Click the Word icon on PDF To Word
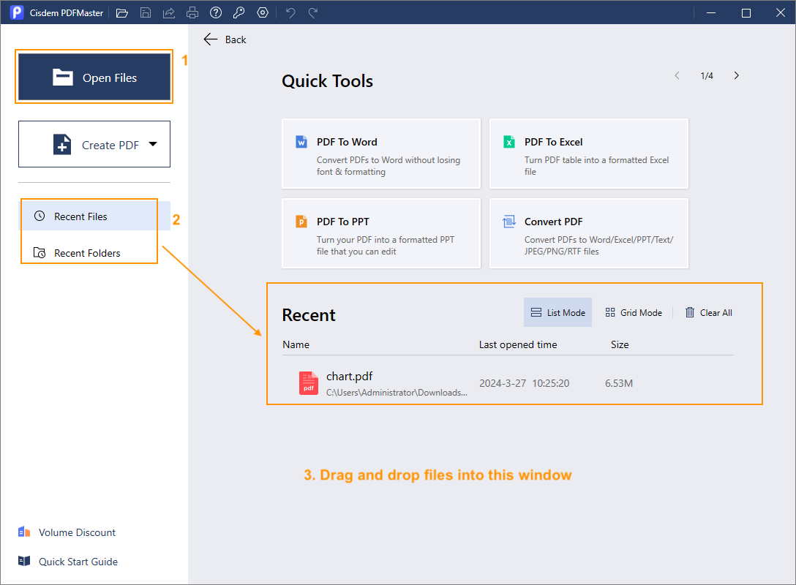Viewport: 796px width, 585px height. pyautogui.click(x=301, y=142)
